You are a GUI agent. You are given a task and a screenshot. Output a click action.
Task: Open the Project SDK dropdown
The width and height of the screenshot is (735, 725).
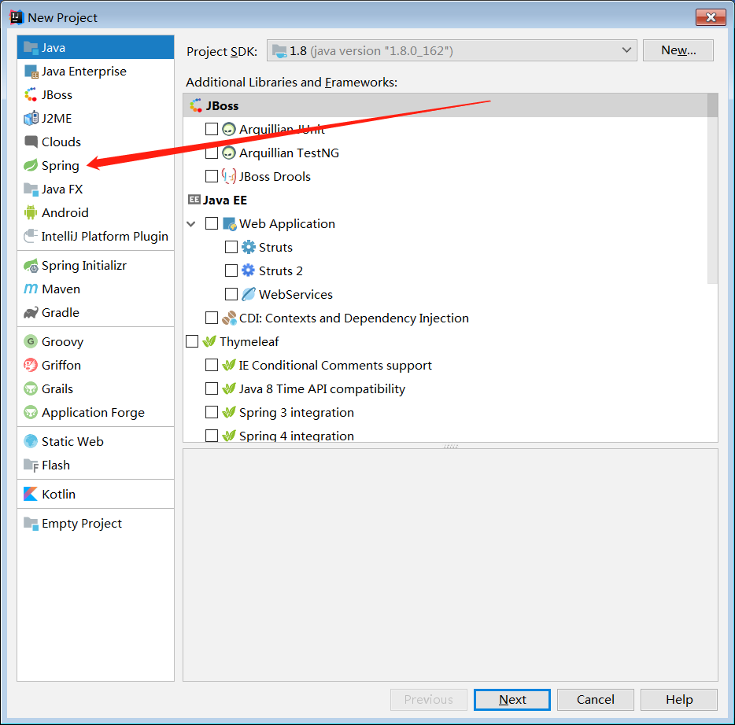pos(452,50)
